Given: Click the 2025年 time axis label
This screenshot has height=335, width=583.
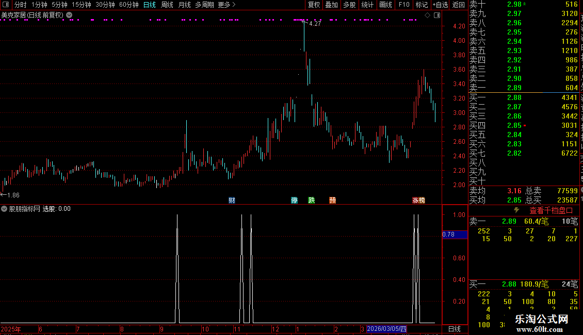Looking at the screenshot, I should (11, 329).
